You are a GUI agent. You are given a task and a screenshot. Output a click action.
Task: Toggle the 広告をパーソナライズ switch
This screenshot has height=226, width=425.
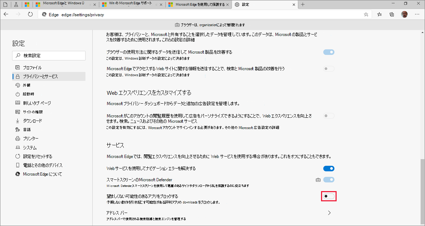329,116
